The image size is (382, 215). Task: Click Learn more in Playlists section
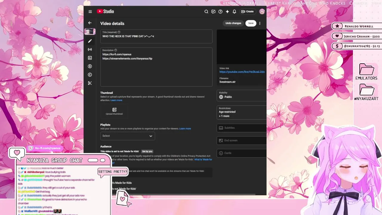185,129
